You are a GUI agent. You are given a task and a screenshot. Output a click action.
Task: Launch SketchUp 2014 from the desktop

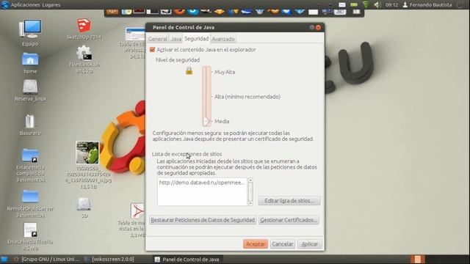point(84,26)
